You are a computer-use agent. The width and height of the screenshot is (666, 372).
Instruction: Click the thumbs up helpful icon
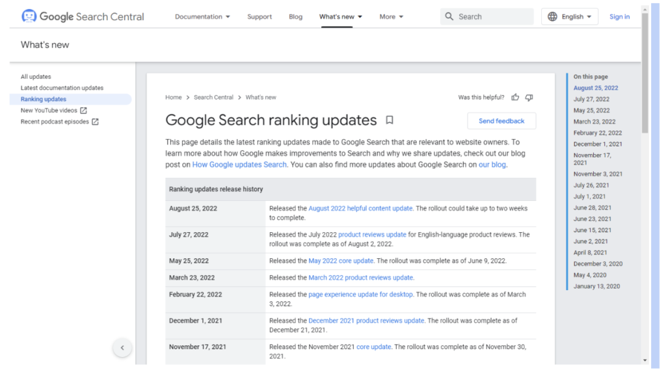coord(515,98)
